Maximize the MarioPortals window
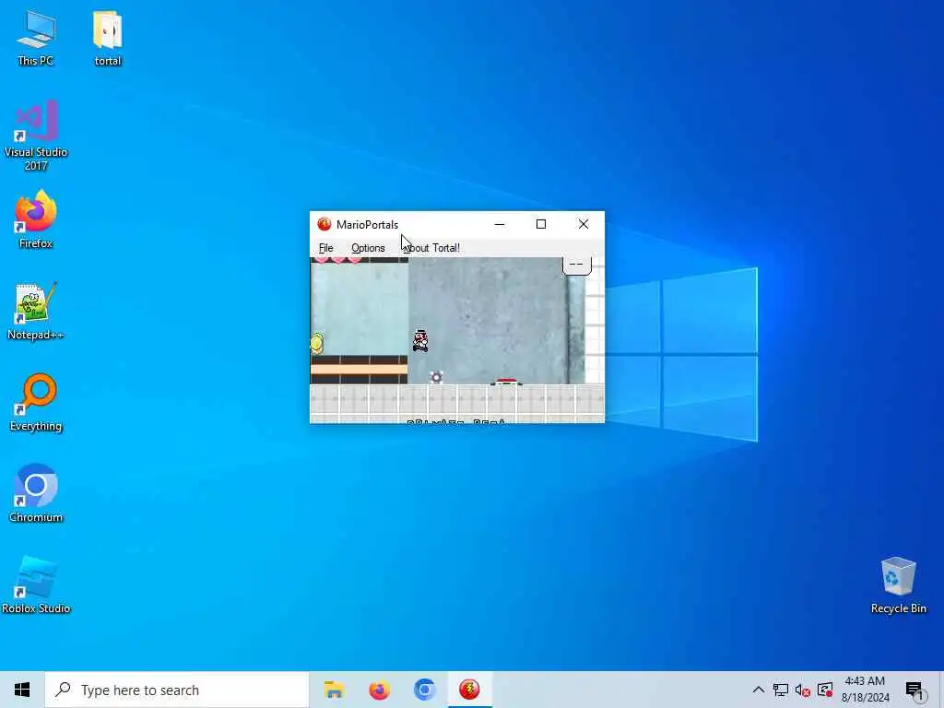The height and width of the screenshot is (708, 944). pyautogui.click(x=540, y=225)
